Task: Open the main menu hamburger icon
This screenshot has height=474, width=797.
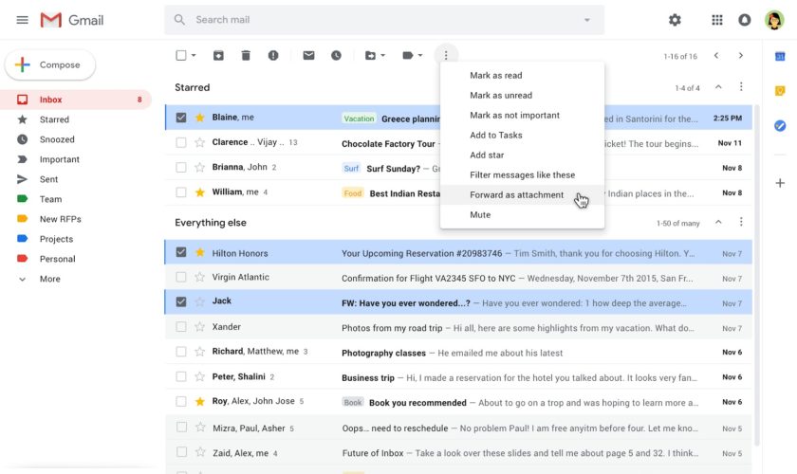Action: (22, 20)
